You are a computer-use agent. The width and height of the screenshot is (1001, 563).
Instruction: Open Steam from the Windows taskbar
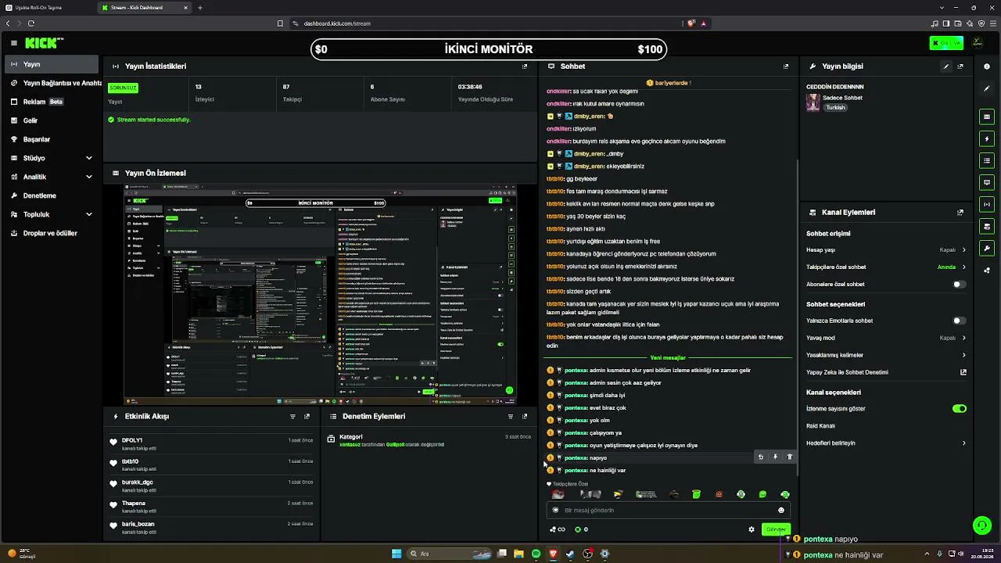pos(570,554)
